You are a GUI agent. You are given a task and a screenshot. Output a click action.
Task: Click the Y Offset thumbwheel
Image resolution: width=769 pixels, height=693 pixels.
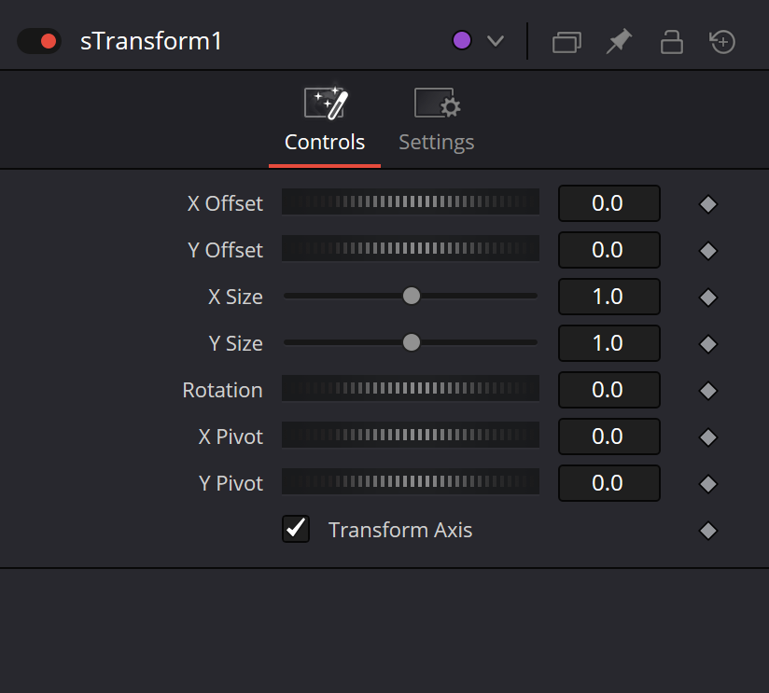tap(411, 248)
